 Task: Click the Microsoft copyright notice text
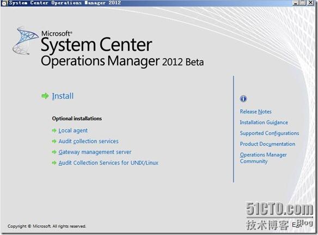tap(47, 226)
